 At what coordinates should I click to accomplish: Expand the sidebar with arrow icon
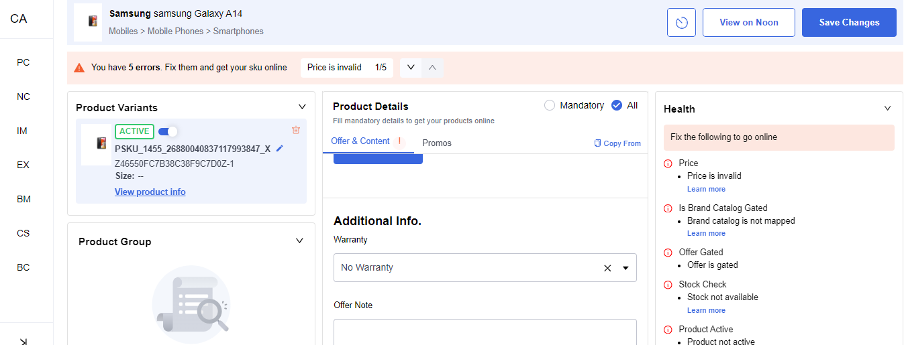click(x=23, y=341)
